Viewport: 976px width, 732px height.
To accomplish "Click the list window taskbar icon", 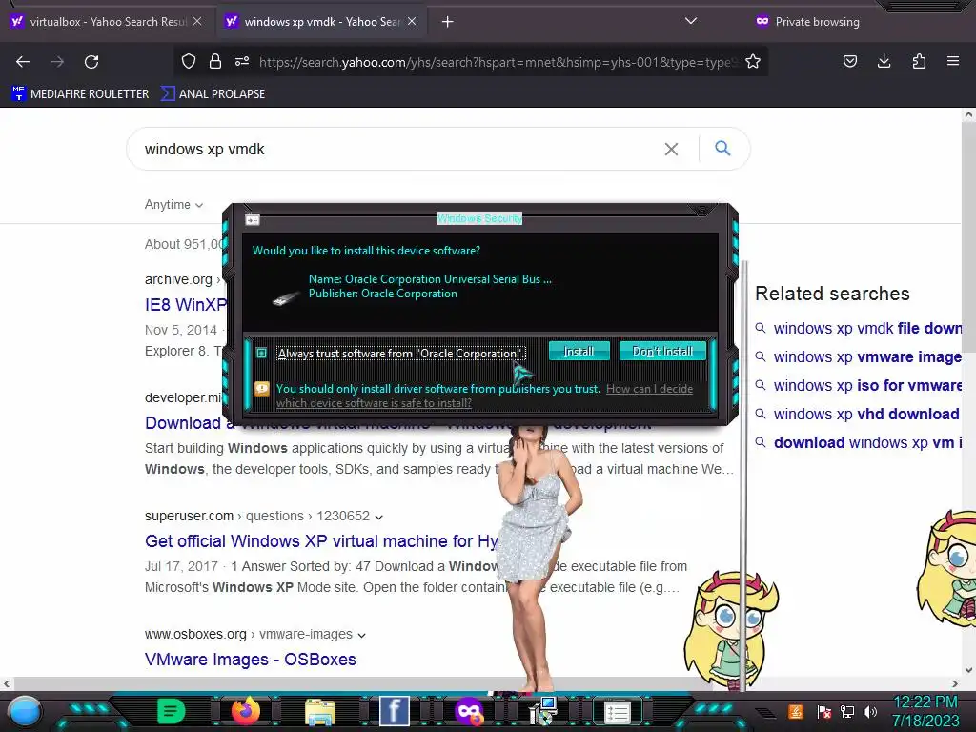I will [x=618, y=712].
